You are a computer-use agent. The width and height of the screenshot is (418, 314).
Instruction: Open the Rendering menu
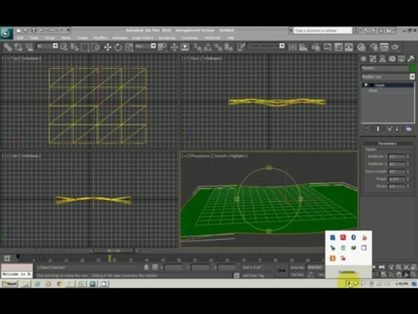[167, 38]
